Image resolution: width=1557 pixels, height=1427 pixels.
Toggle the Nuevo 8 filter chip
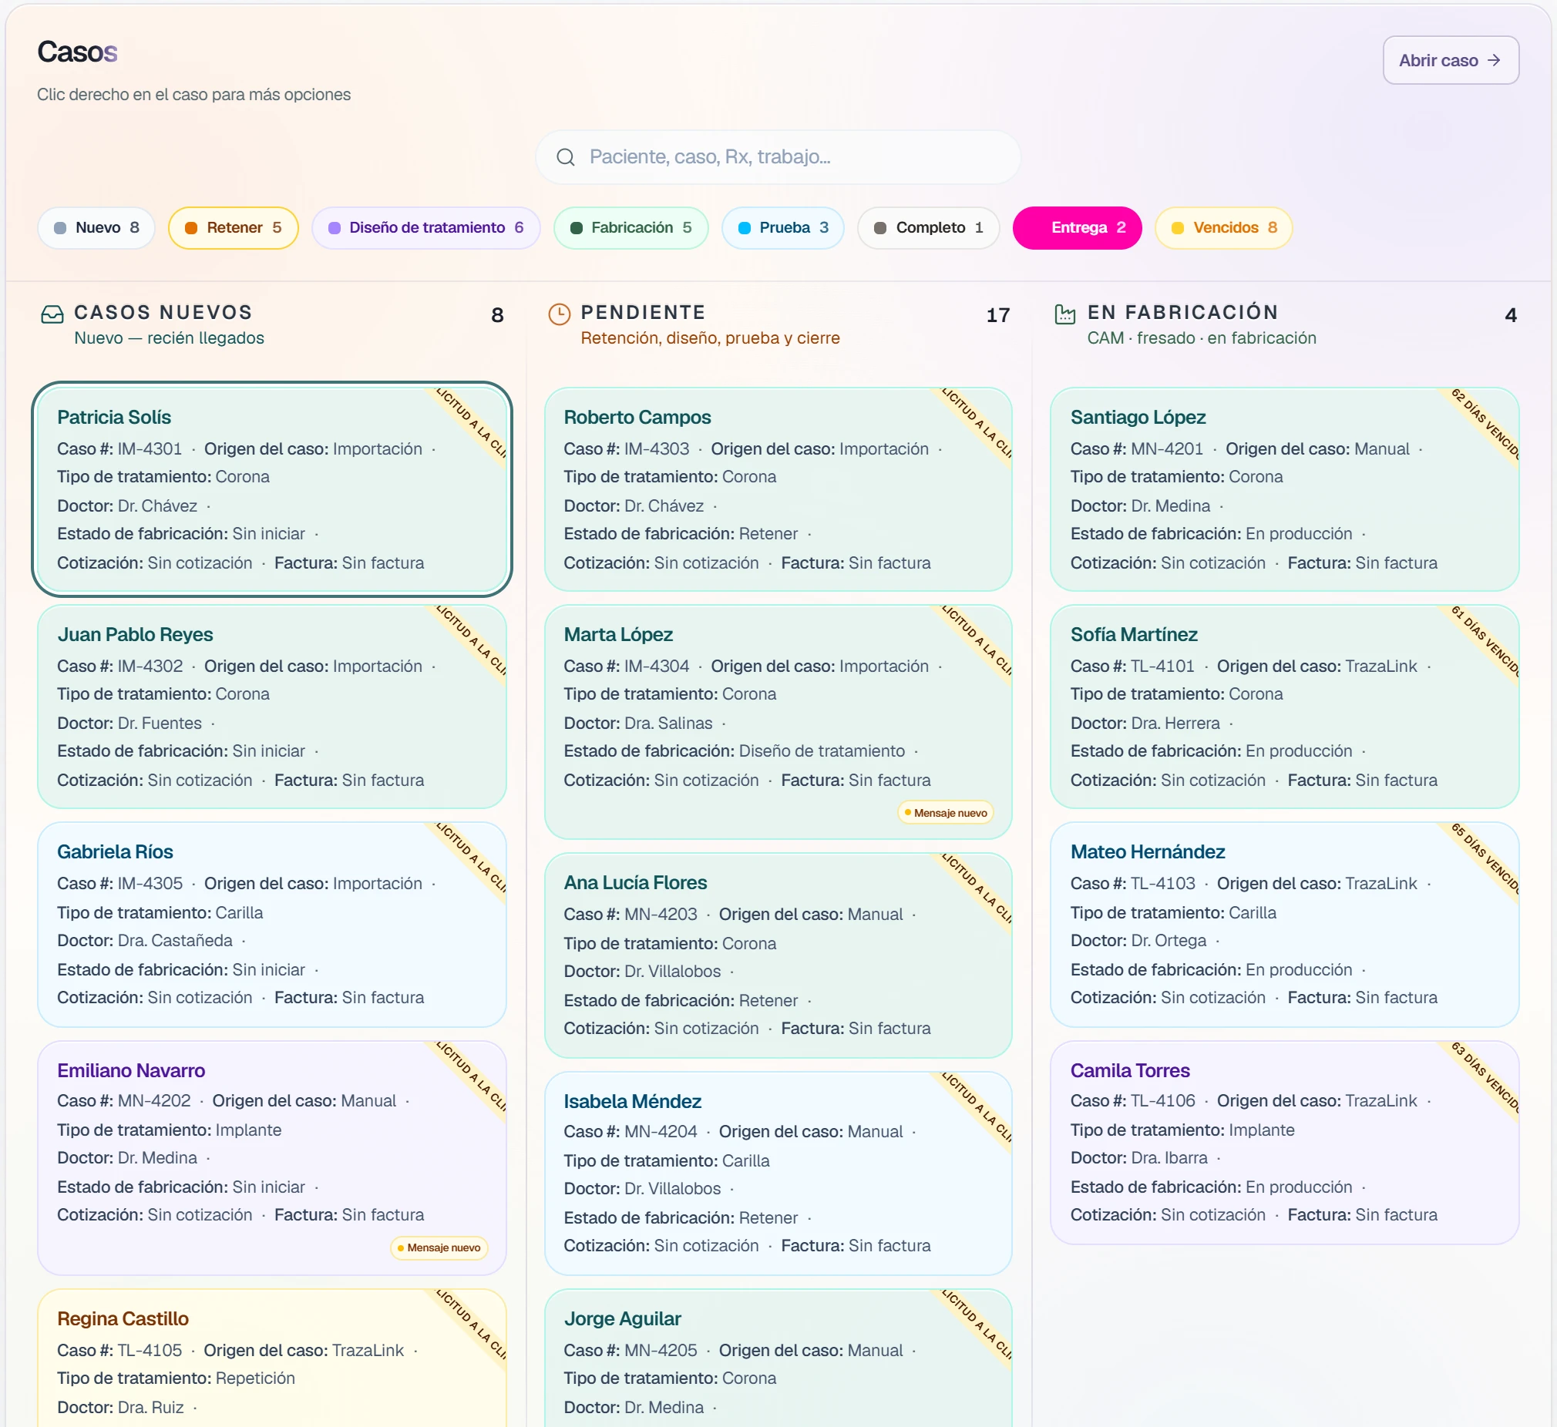[96, 228]
